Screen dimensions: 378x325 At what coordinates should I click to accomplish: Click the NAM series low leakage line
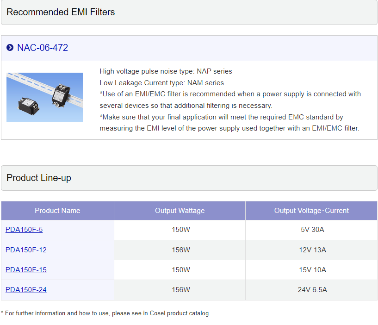tap(162, 83)
